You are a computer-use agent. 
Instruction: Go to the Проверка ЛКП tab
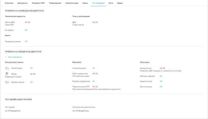[38, 3]
